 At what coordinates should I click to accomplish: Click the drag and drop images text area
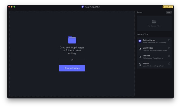(x=72, y=50)
